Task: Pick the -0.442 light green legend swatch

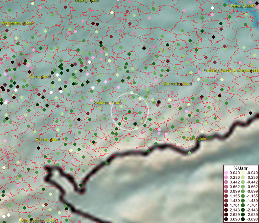Action: coord(243,182)
